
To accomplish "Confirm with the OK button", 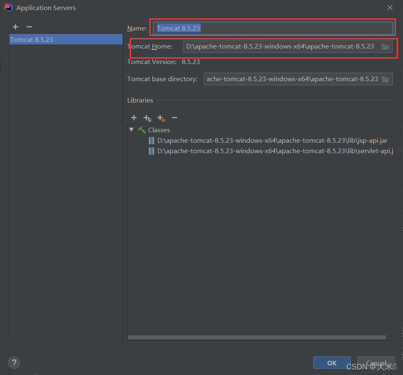I will [332, 363].
